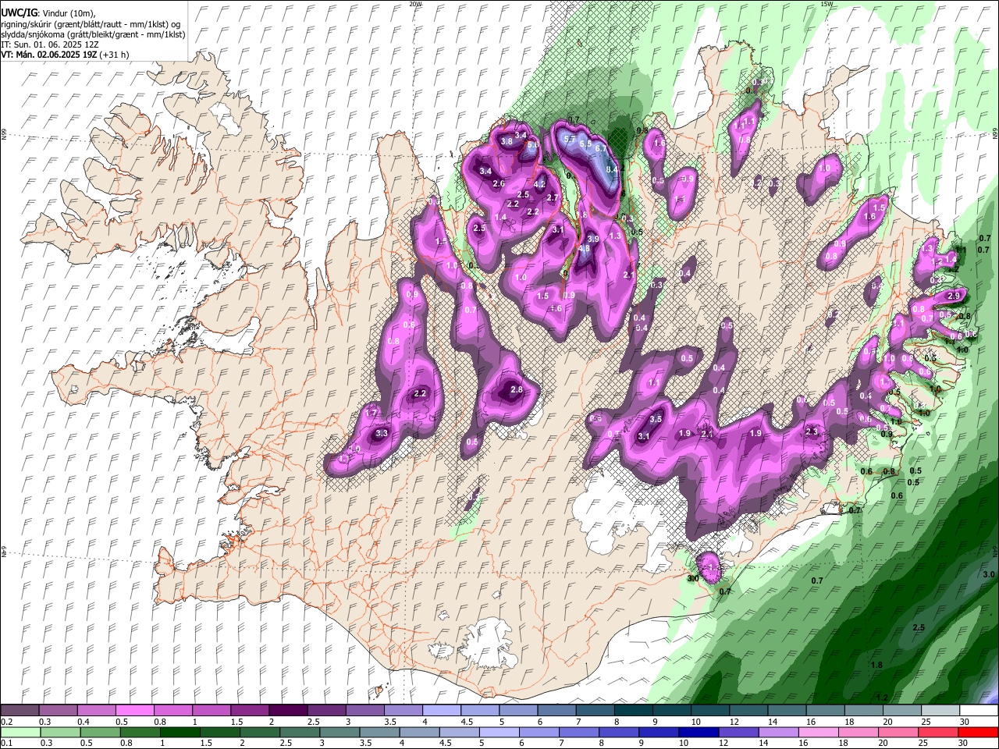
Task: Click the 0.4 label in the upper legend row
Action: click(84, 722)
